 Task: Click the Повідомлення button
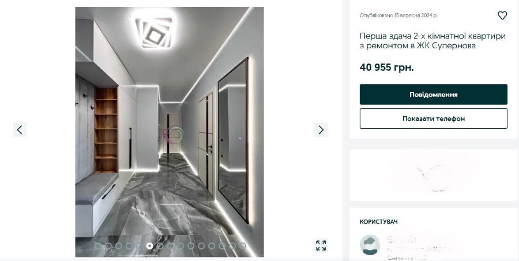(433, 94)
